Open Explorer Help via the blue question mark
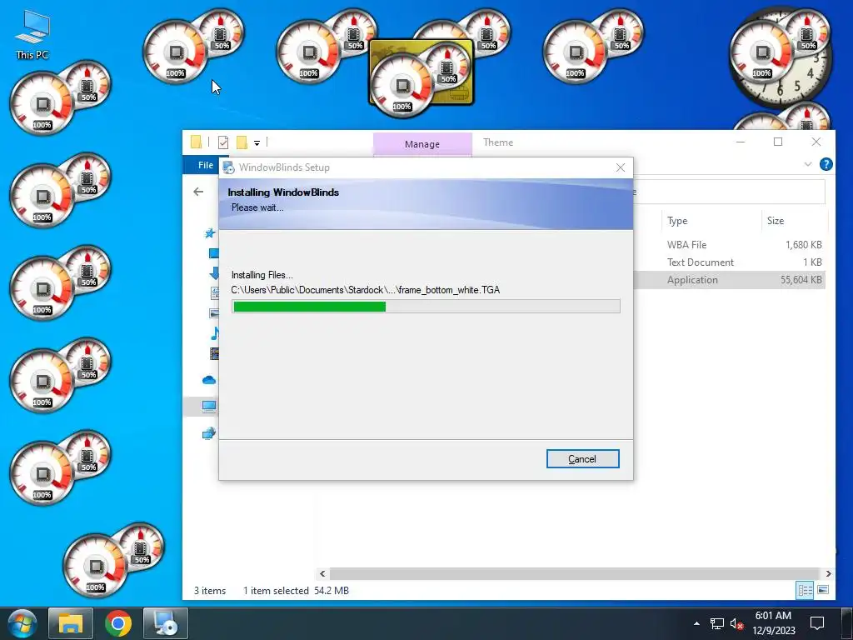This screenshot has width=853, height=640. point(826,164)
